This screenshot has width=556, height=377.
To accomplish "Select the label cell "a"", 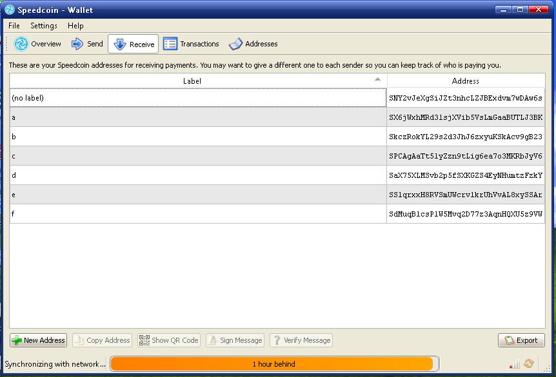I will (x=198, y=117).
